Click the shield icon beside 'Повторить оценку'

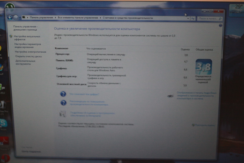coord(193,125)
